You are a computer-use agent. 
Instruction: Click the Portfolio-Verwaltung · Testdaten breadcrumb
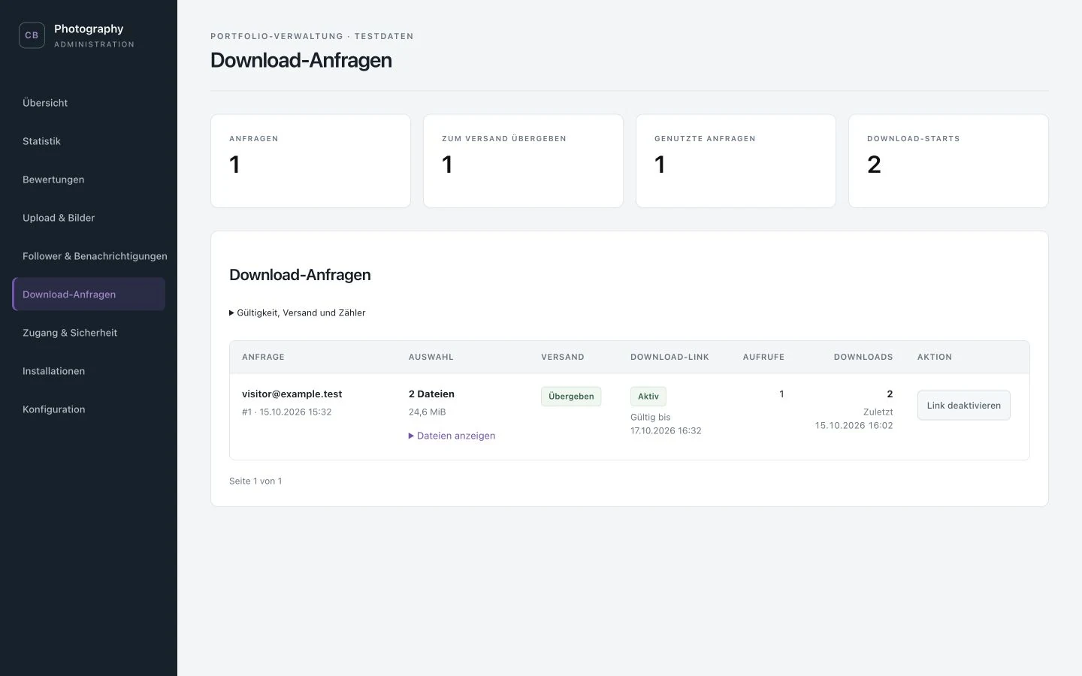pyautogui.click(x=312, y=36)
